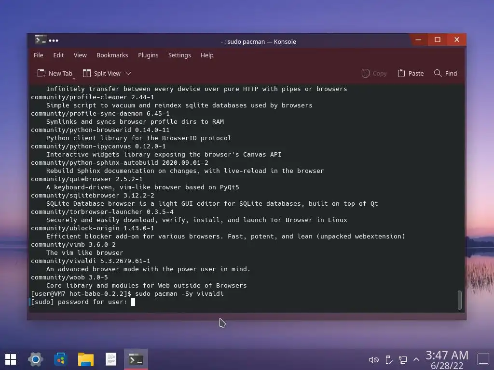Click the Split View toolbar button
The image size is (494, 370).
coord(102,73)
